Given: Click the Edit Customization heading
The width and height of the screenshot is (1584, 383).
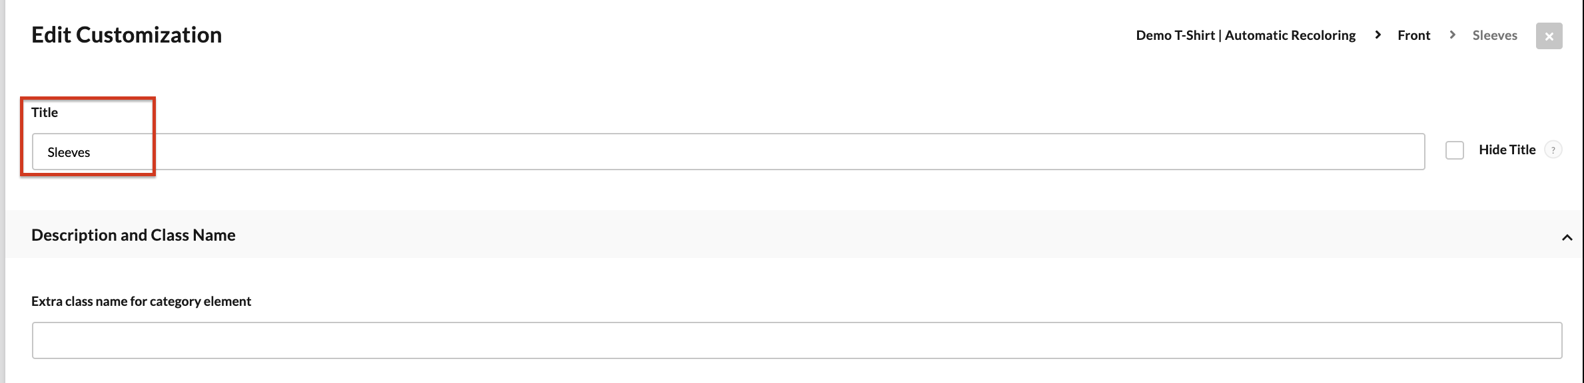Looking at the screenshot, I should pos(127,35).
